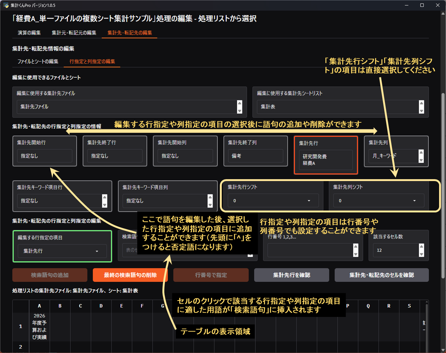Click 備考 value in 集計先終了列
Image resolution: width=446 pixels, height=353 pixels.
[237, 156]
